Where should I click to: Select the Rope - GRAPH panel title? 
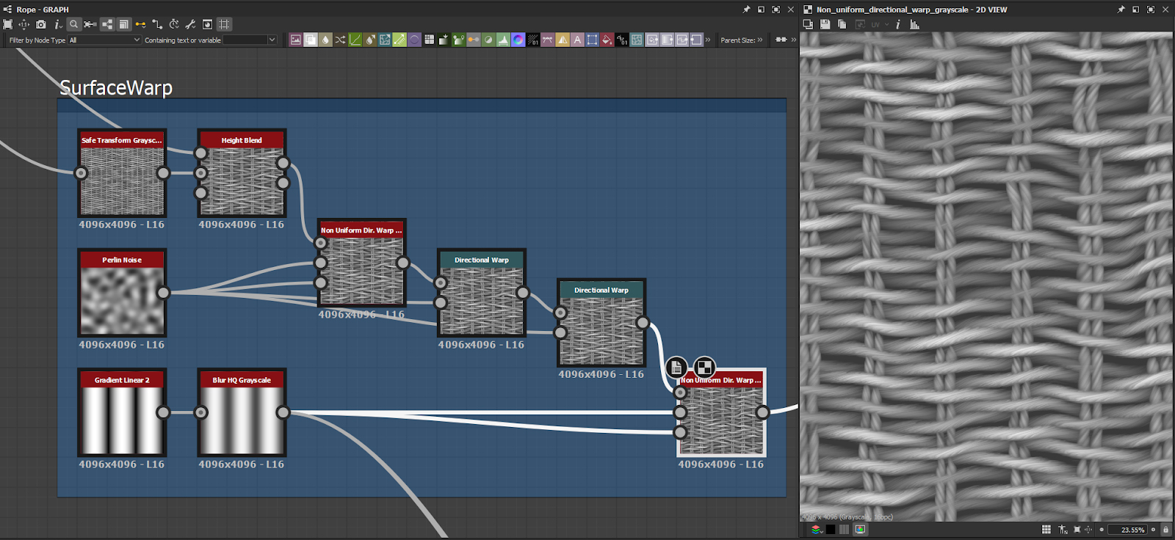click(x=43, y=10)
